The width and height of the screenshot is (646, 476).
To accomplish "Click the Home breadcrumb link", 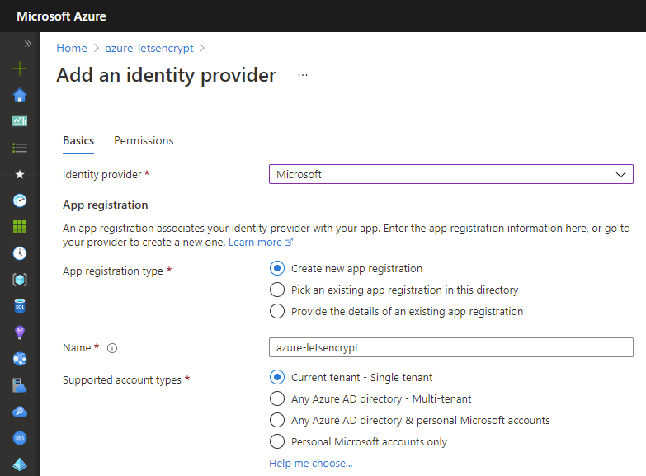I will (72, 48).
